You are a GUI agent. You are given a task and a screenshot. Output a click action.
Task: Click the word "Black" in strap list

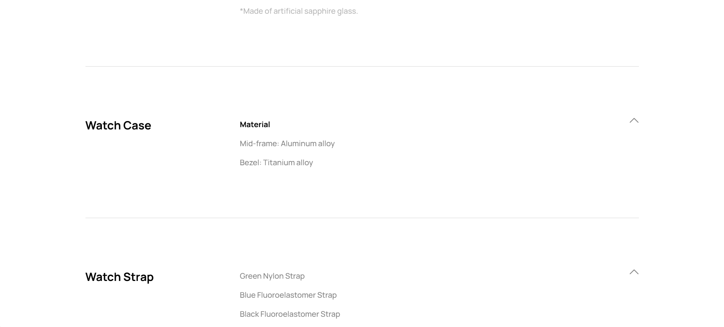pyautogui.click(x=249, y=314)
